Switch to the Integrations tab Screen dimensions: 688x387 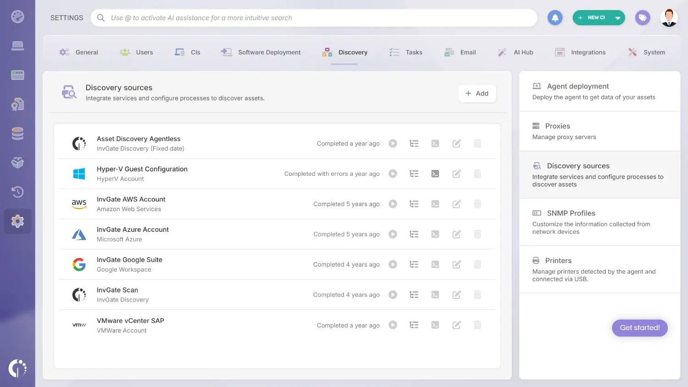[x=588, y=52]
